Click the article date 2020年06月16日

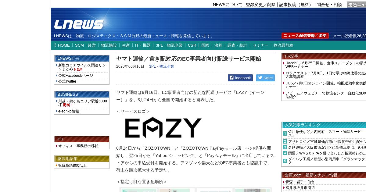pos(130,66)
